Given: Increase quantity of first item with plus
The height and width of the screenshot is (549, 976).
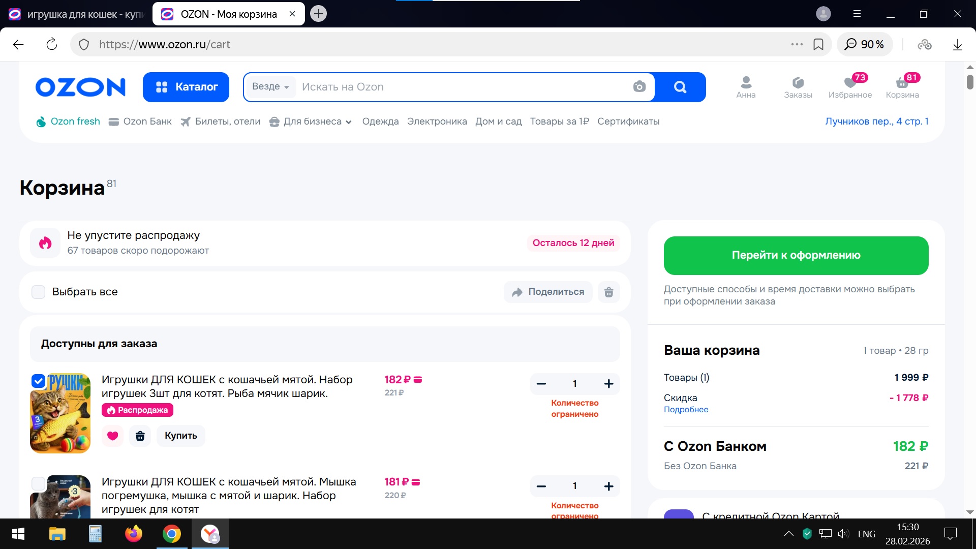Looking at the screenshot, I should [x=608, y=384].
